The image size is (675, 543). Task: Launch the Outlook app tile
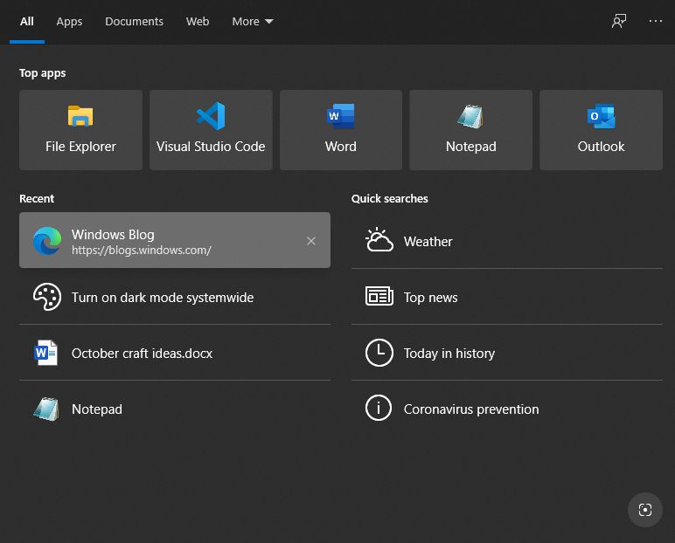click(601, 130)
